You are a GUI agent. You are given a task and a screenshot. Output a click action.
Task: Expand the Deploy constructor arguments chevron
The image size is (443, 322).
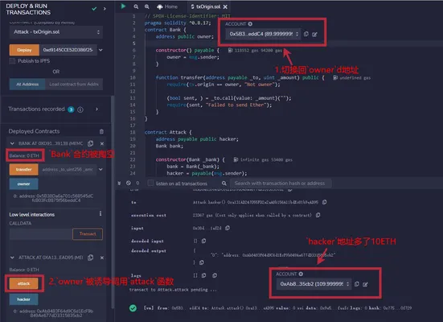pos(100,50)
